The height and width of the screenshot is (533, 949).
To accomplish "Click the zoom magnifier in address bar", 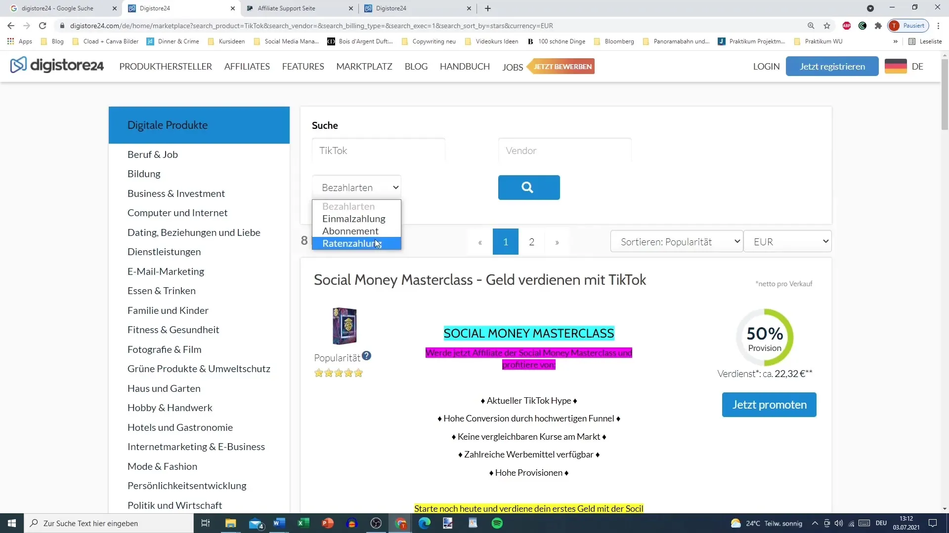I will [x=811, y=26].
